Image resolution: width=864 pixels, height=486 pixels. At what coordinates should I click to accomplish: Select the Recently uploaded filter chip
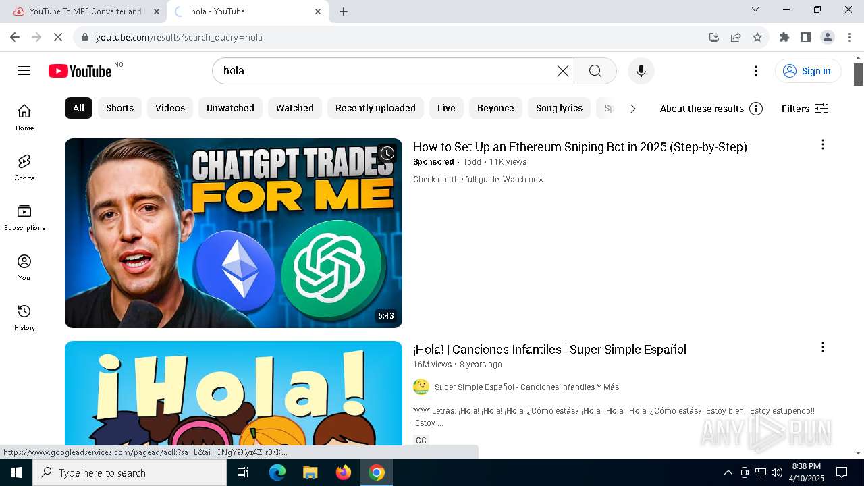pyautogui.click(x=375, y=108)
